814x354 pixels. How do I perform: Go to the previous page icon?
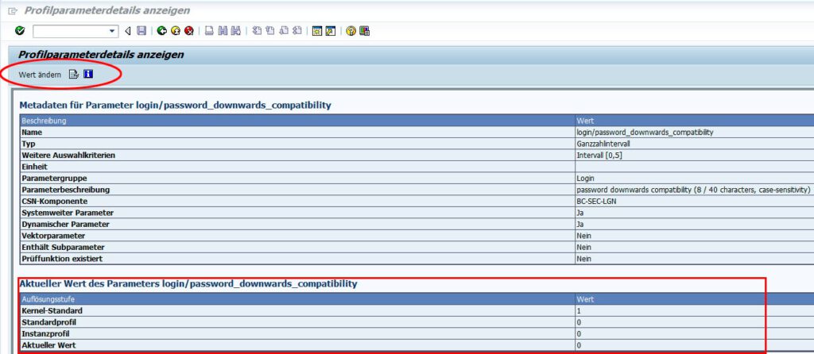pos(270,31)
